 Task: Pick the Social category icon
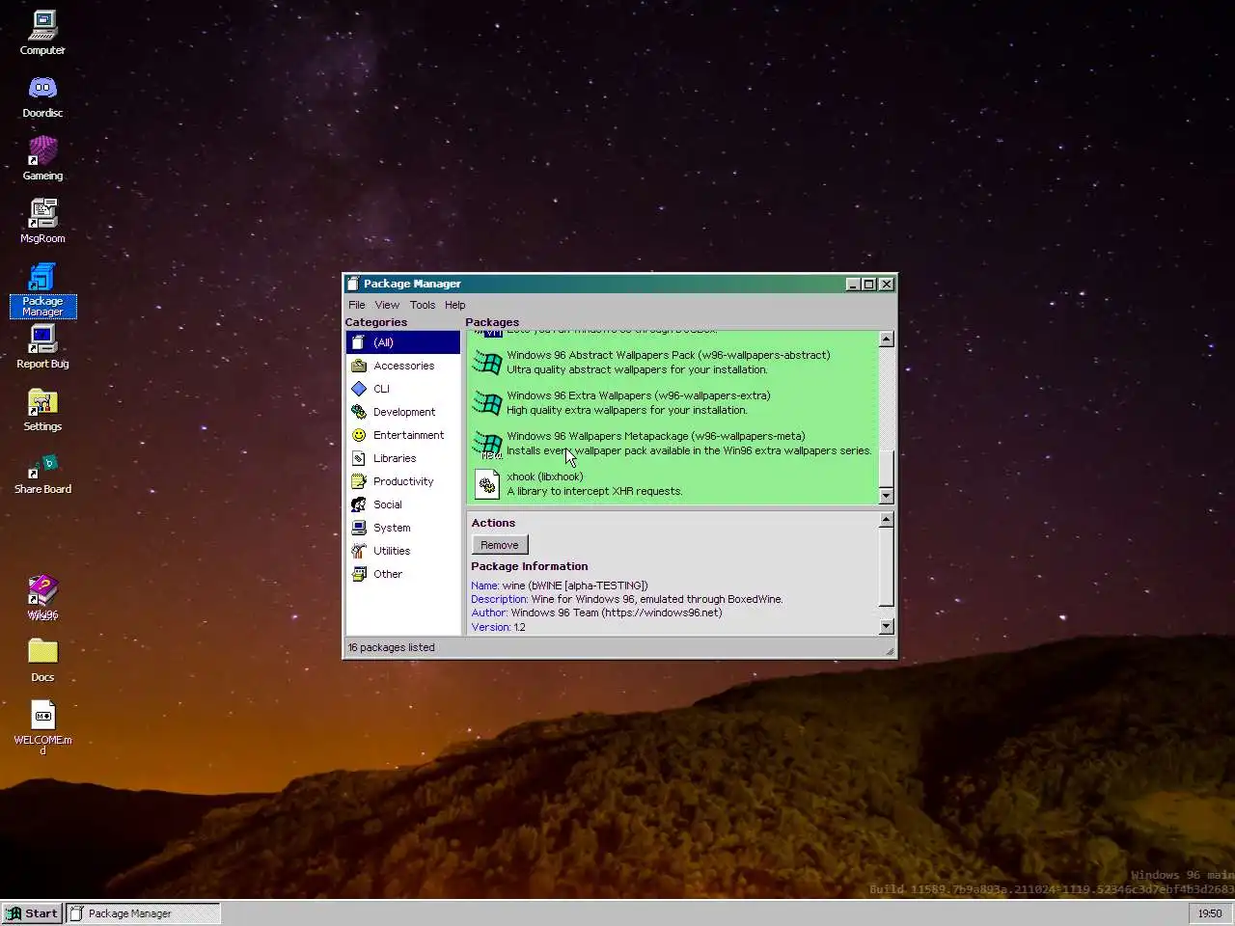point(359,504)
